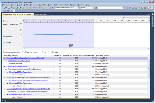Image resolution: width=155 pixels, height=103 pixels.
Task: Collapse the DisplayClass3 allocFromAnonymousMethod row
Action: tap(5, 89)
